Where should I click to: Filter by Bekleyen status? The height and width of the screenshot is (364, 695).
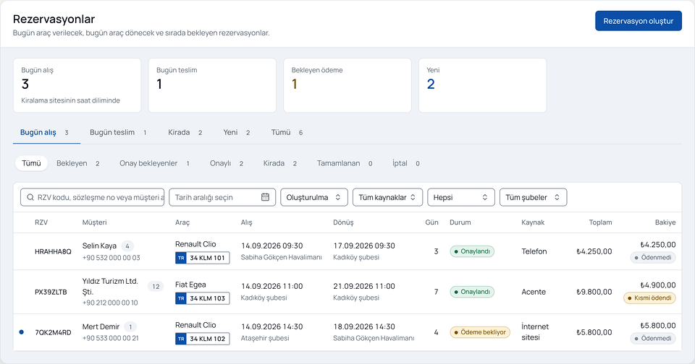[x=77, y=163]
